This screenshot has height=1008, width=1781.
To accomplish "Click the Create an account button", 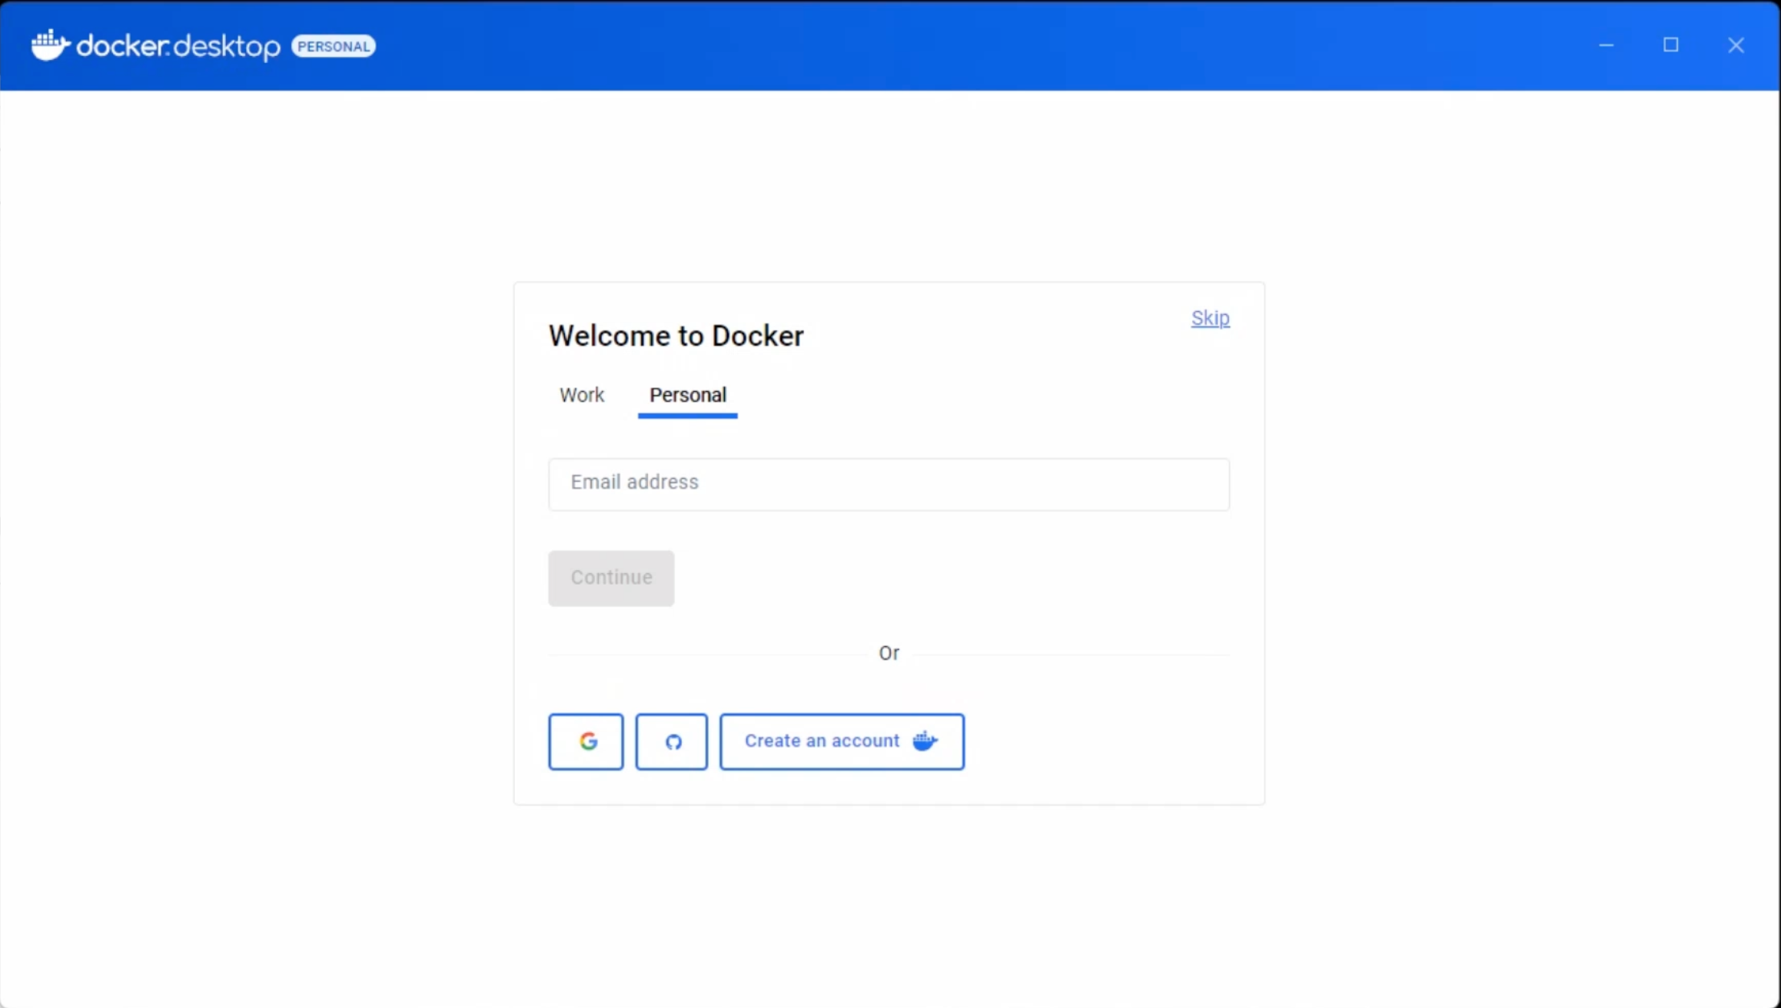I will click(x=842, y=740).
